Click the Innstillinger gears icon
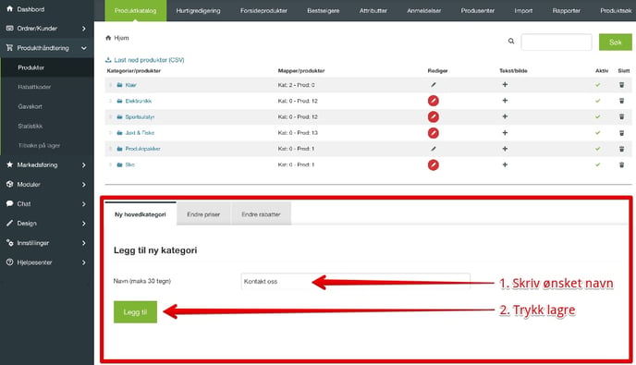636x365 pixels. coord(10,242)
